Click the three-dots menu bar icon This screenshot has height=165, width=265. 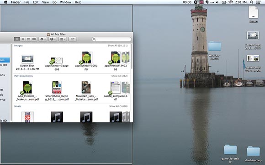click(x=212, y=2)
